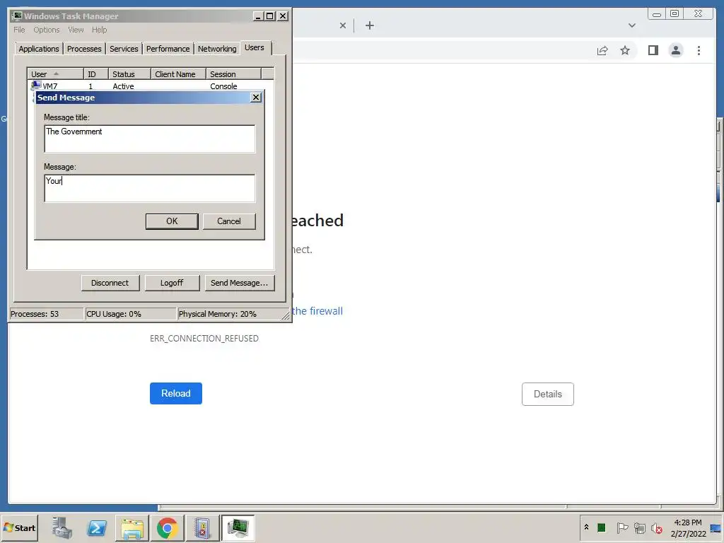Click the ERR_CONNECTION_REFUSED error code text
Image resolution: width=724 pixels, height=543 pixels.
coord(204,339)
